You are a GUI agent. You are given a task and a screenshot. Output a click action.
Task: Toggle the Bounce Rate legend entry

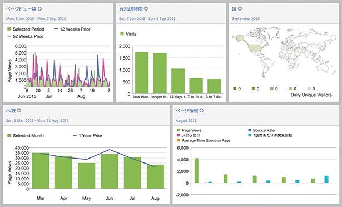tap(261, 130)
